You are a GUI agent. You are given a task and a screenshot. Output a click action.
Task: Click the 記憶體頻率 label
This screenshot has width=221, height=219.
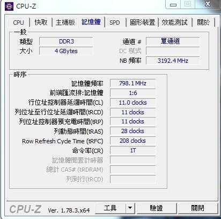click(x=87, y=84)
